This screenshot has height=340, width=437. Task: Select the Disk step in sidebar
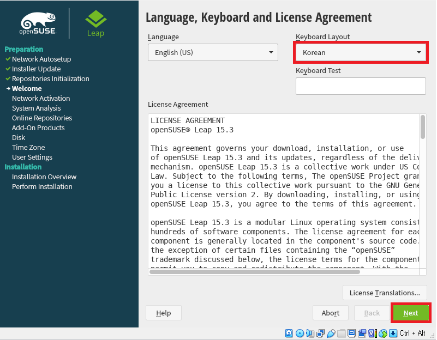click(19, 137)
